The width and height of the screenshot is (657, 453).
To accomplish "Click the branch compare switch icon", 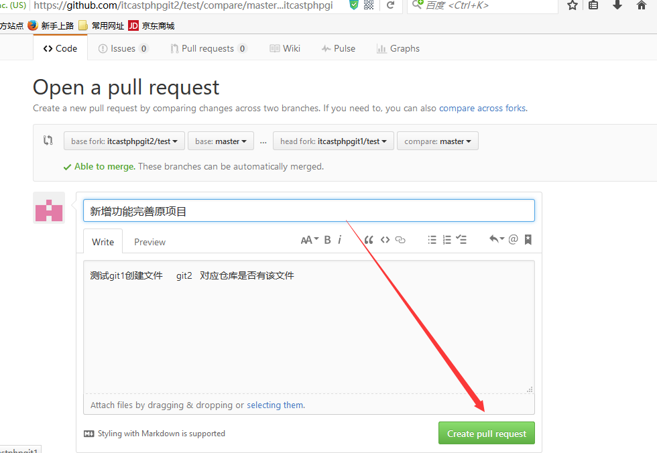I will [x=48, y=140].
